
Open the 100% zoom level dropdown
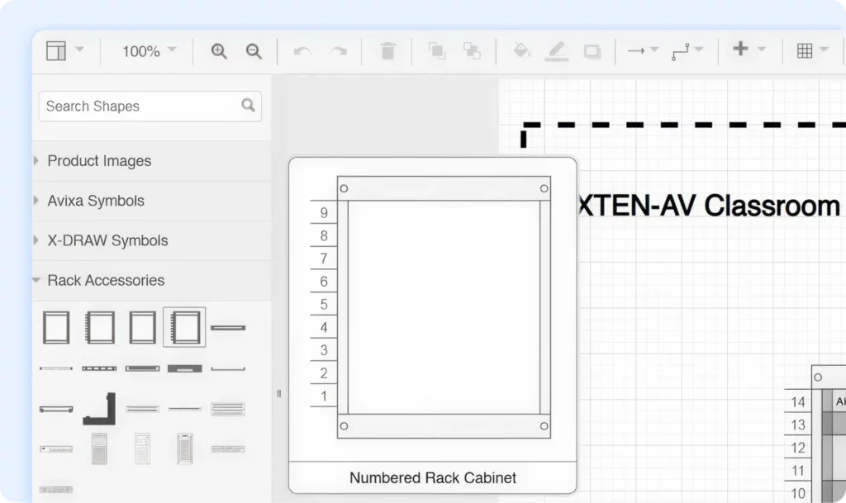[147, 50]
